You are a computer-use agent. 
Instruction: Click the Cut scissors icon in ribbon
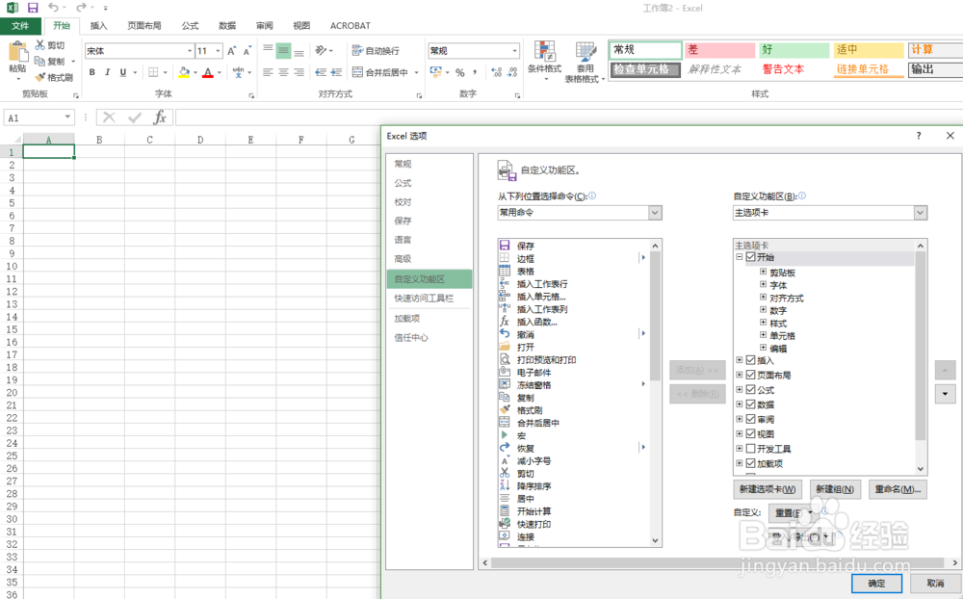coord(39,45)
